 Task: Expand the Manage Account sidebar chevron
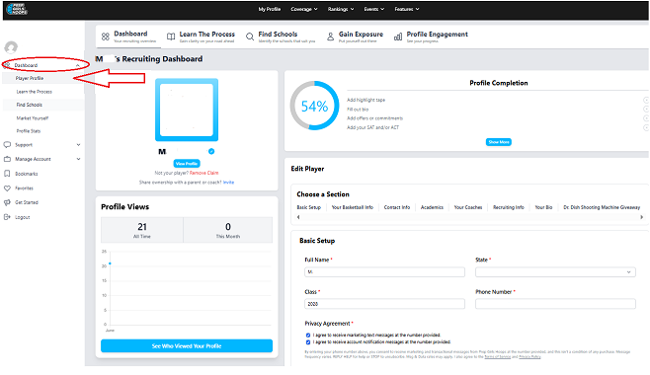point(78,159)
